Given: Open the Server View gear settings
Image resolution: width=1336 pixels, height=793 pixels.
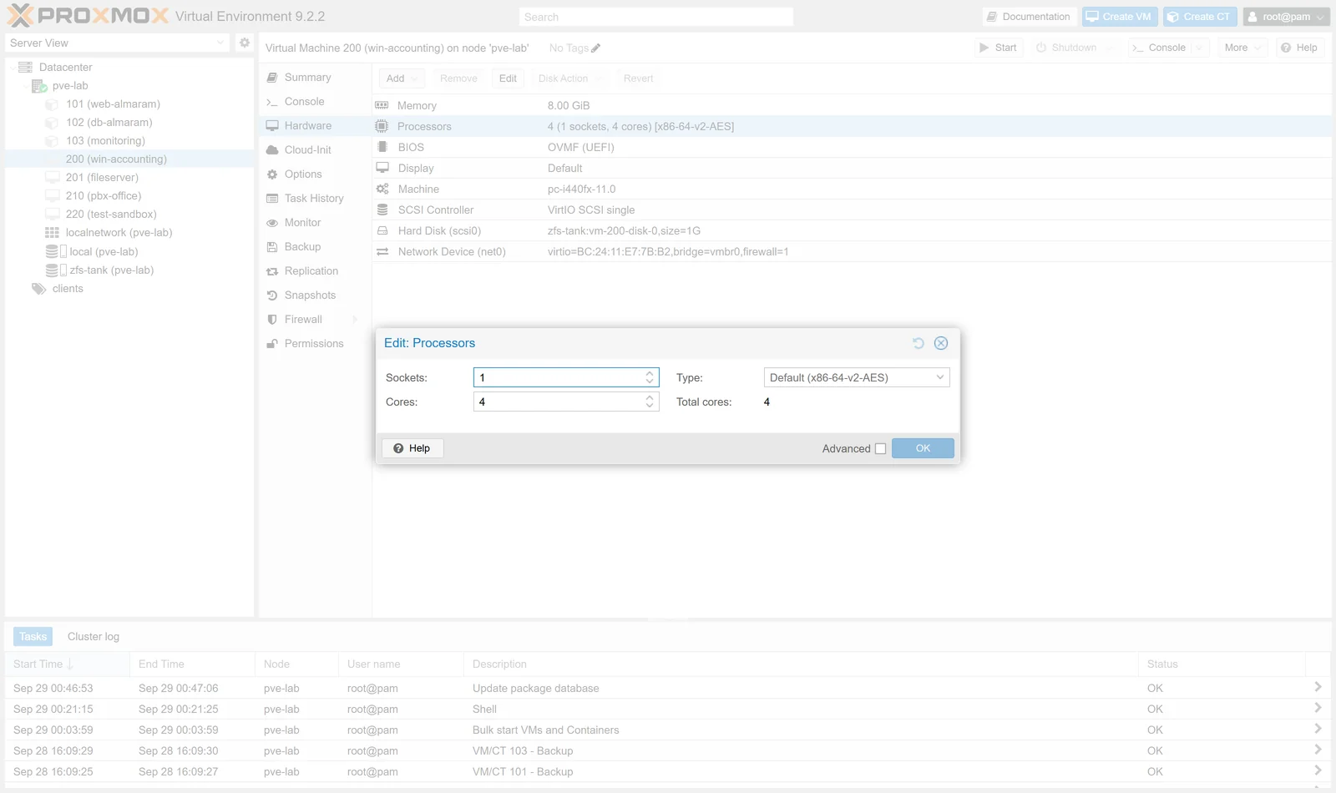Looking at the screenshot, I should [245, 43].
